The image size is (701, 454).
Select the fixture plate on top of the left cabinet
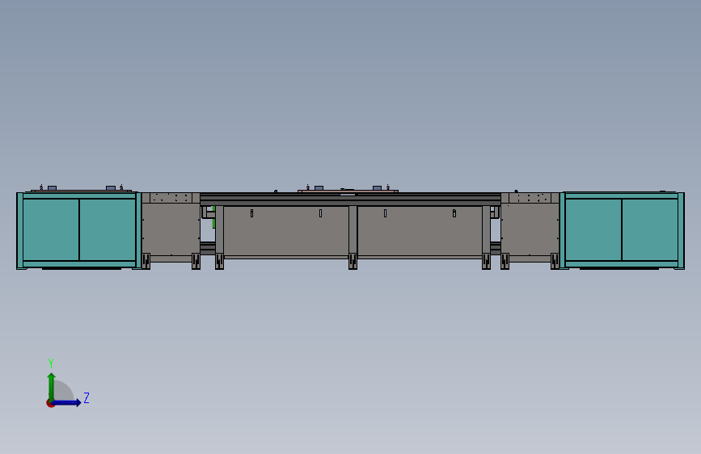pos(82,191)
